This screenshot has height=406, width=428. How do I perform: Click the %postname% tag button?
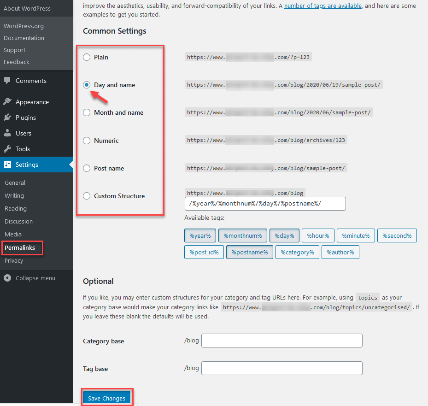point(250,252)
